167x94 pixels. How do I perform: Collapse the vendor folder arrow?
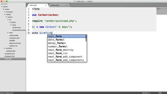(3, 9)
